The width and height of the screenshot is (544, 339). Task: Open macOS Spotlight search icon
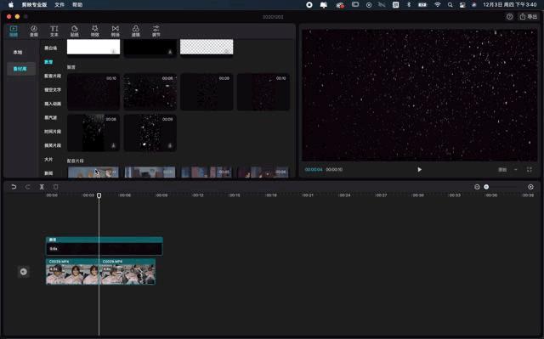click(x=450, y=5)
